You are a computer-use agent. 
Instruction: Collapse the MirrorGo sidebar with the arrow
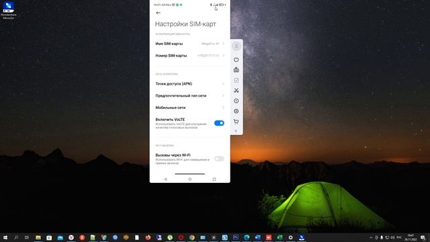(x=236, y=131)
